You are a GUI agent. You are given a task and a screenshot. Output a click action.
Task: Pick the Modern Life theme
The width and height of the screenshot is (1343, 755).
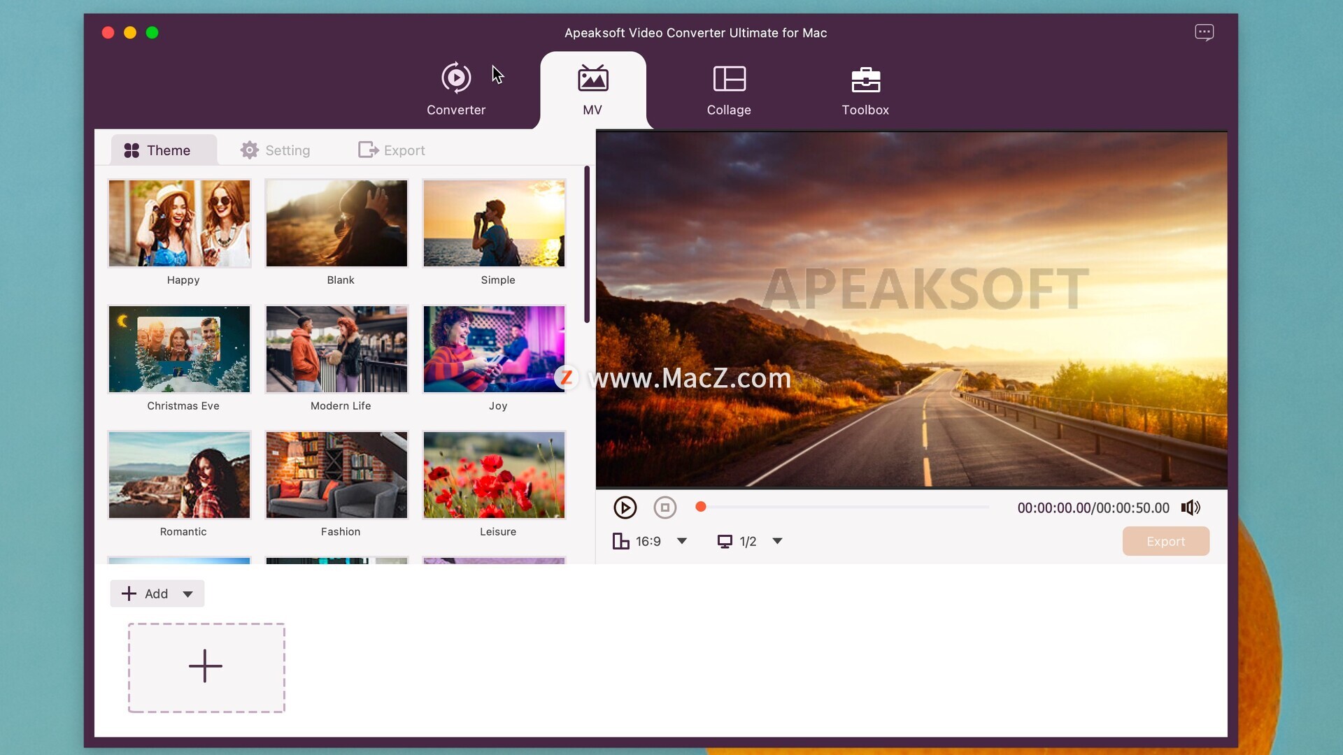336,349
